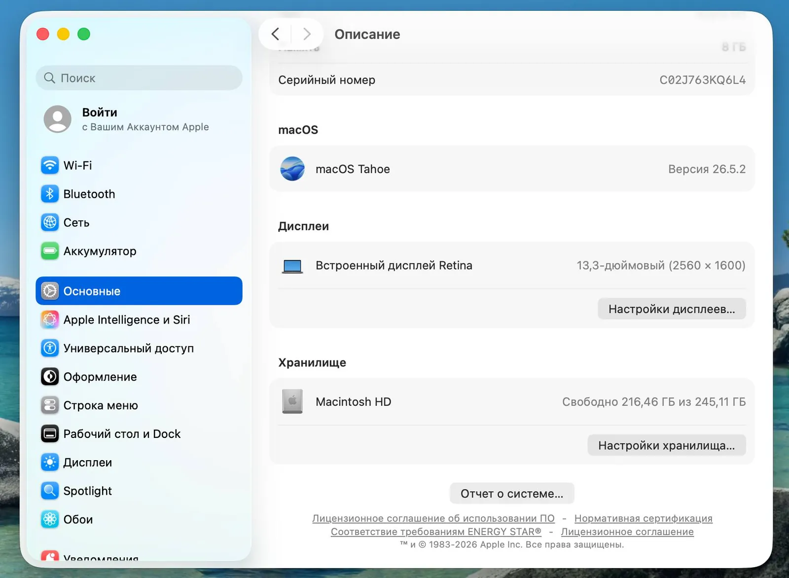Image resolution: width=789 pixels, height=578 pixels.
Task: Click the Универсальный доступ icon
Action: point(50,348)
